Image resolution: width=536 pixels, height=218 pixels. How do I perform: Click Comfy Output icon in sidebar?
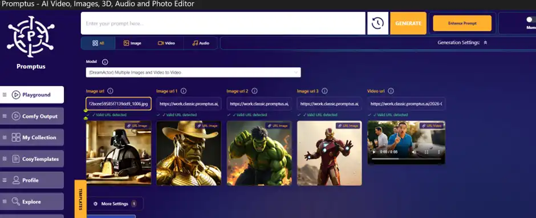coord(16,116)
